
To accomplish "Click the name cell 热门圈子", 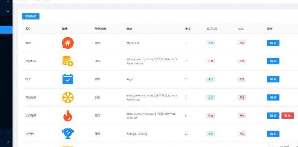I will (x=31, y=116).
